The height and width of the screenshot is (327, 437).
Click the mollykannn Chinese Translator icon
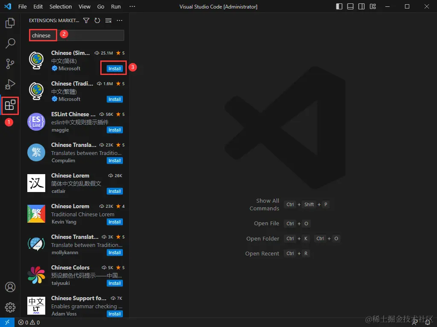[x=36, y=244]
